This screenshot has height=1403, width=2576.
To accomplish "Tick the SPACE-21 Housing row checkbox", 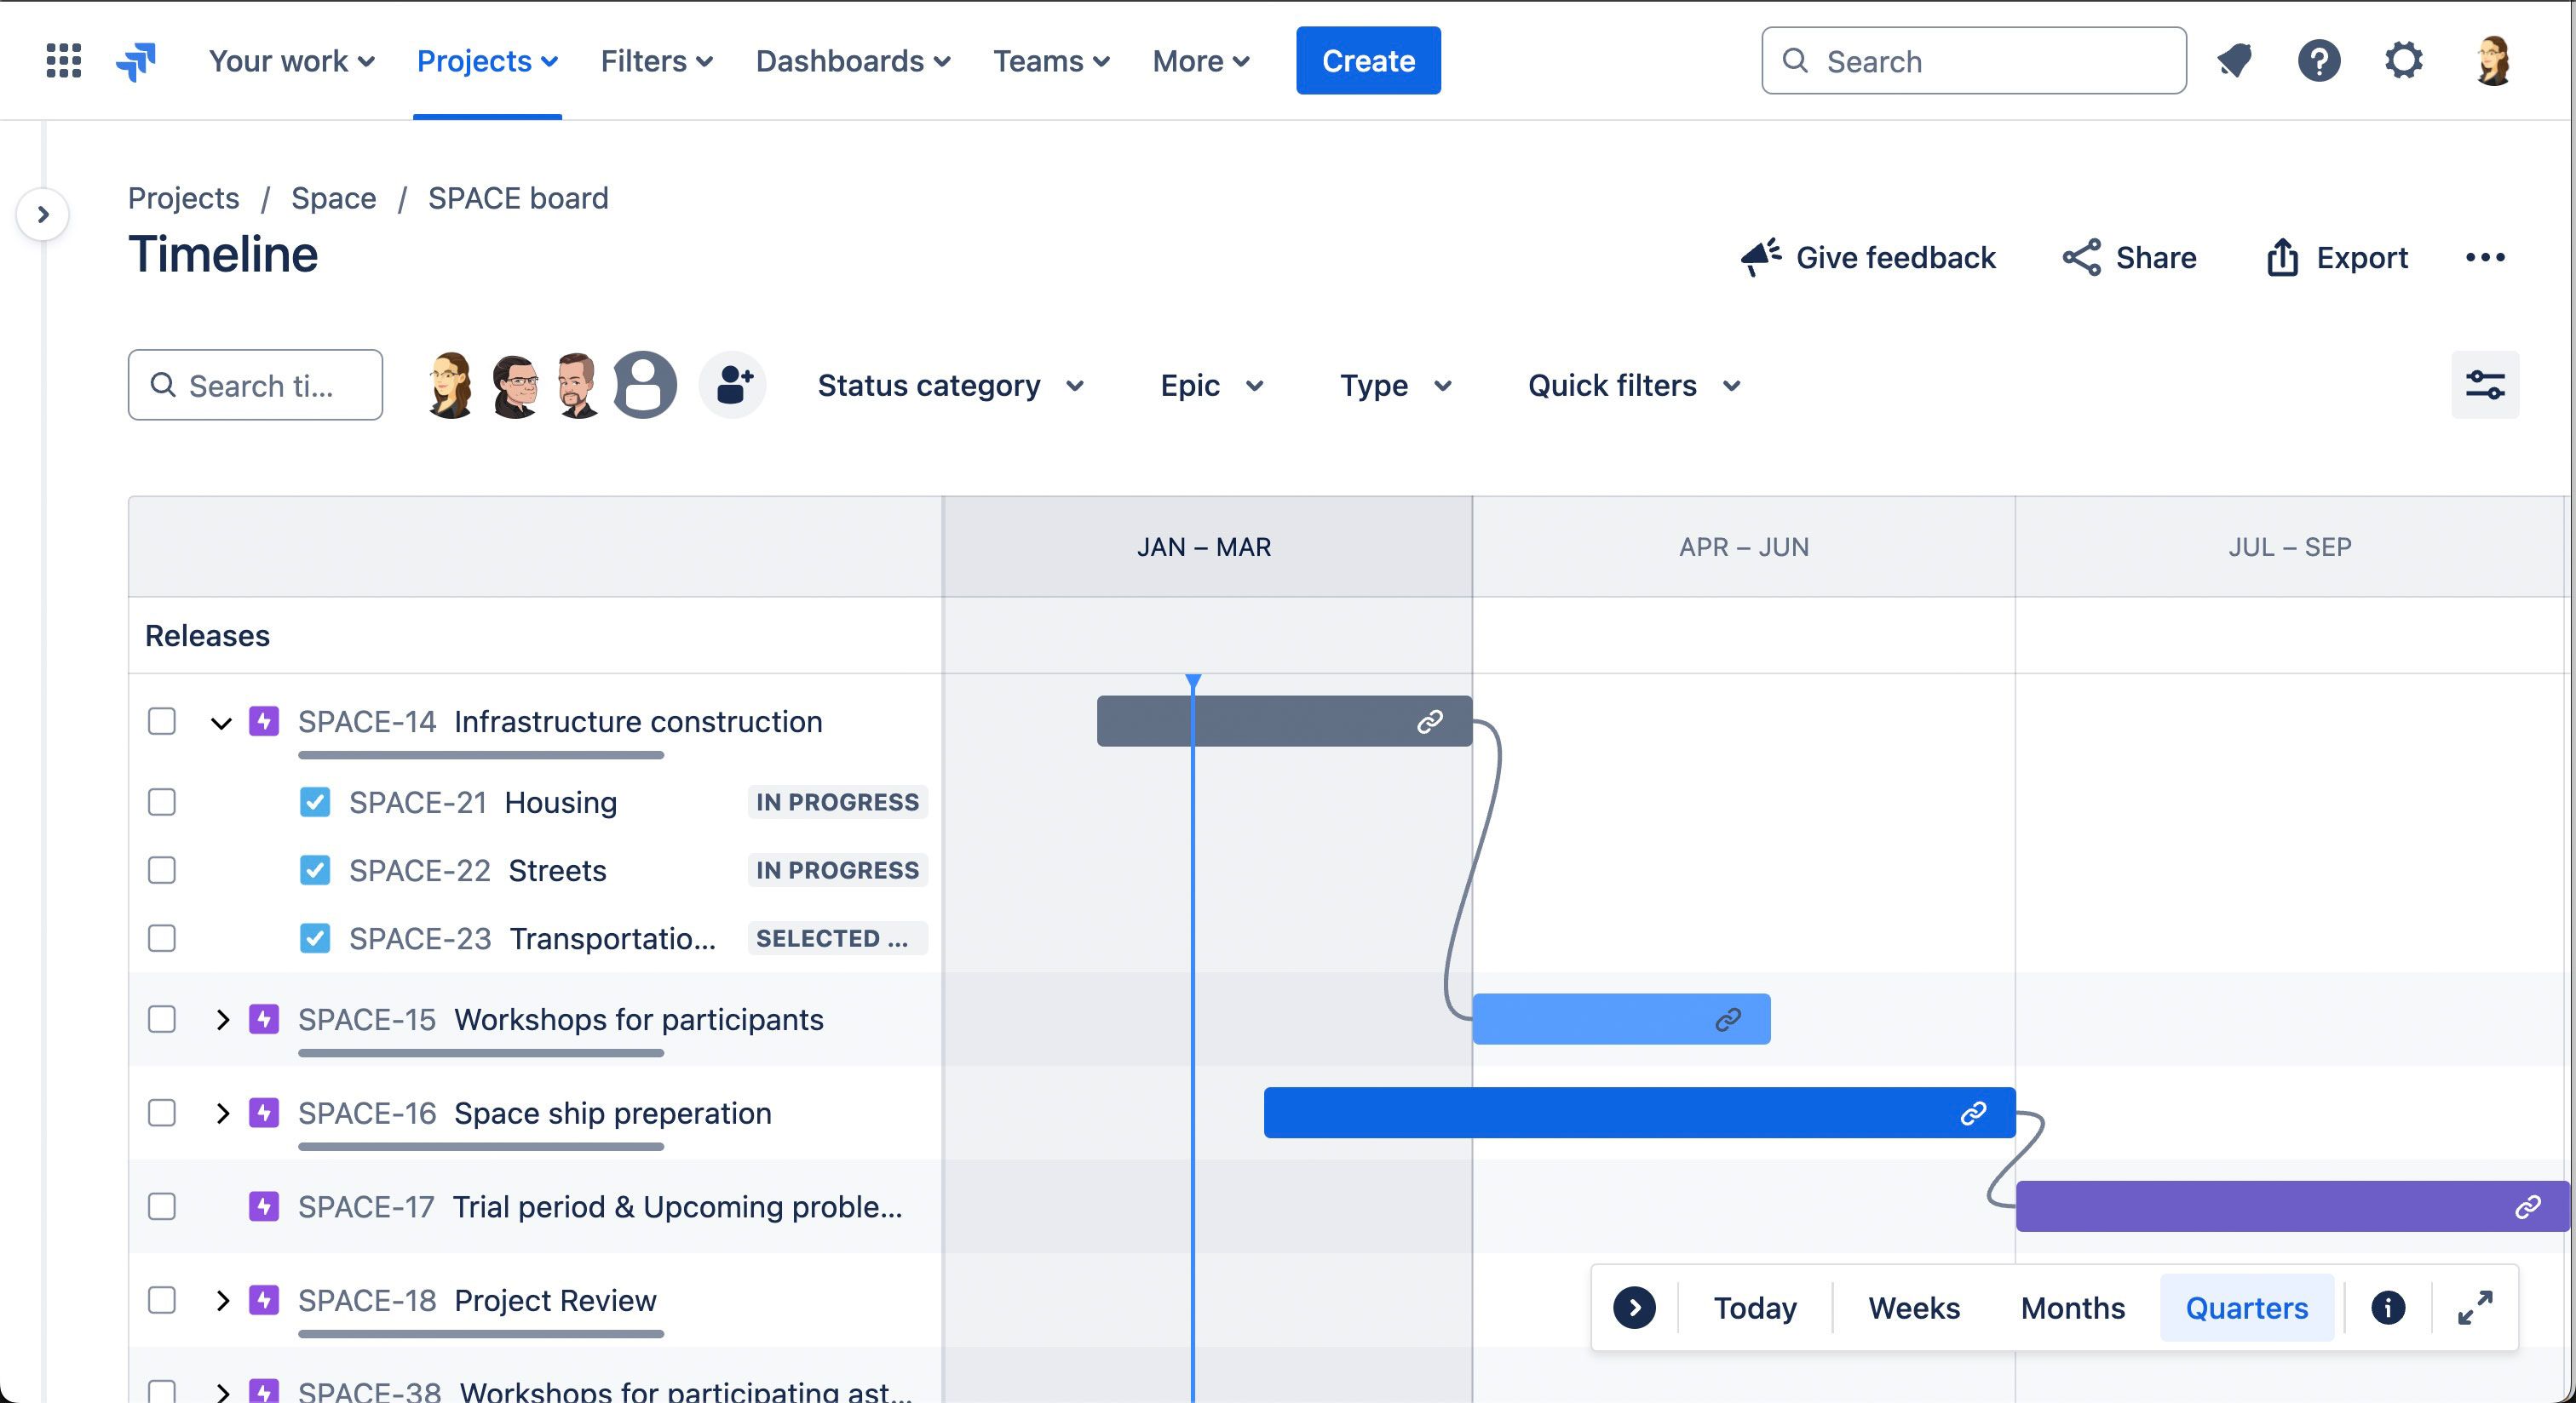I will click(x=162, y=803).
